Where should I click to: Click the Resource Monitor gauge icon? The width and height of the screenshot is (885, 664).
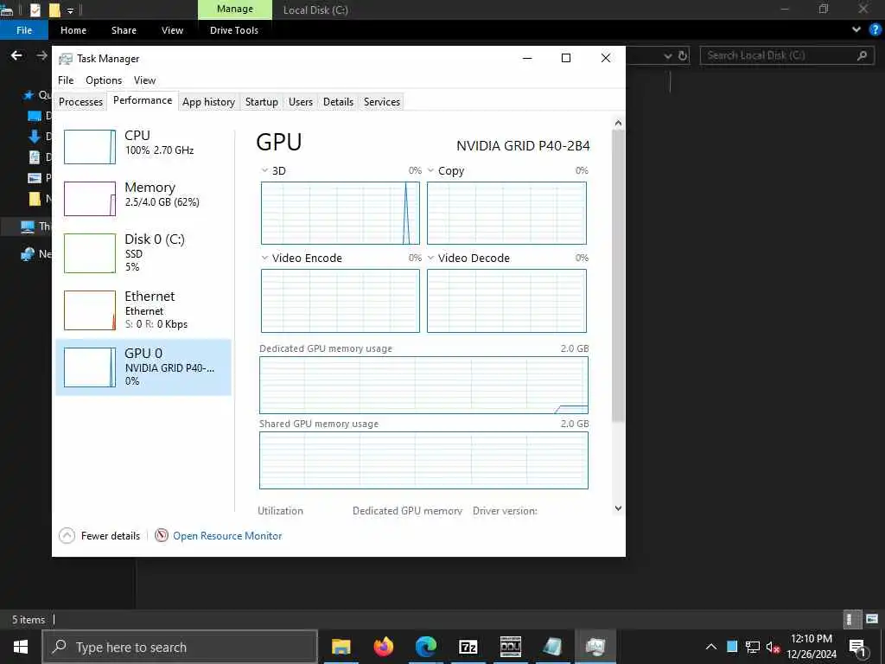[x=162, y=535]
